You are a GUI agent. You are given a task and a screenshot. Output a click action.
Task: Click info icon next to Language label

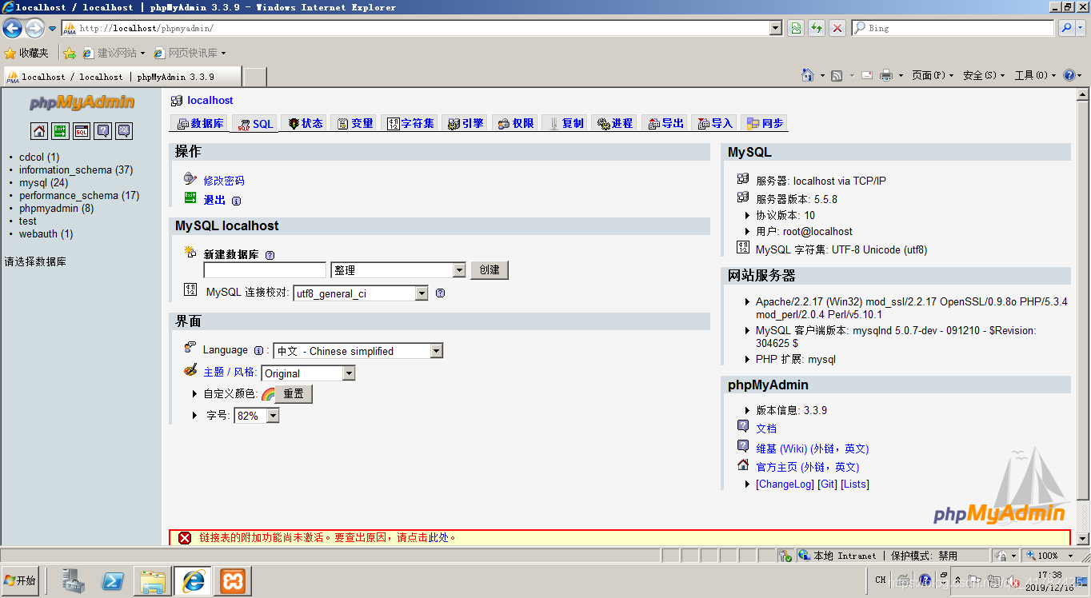[x=258, y=350]
